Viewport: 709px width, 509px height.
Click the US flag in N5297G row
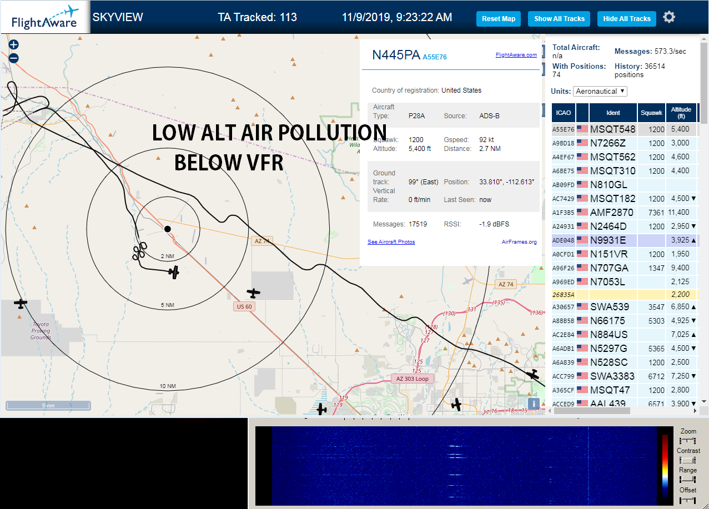coord(582,349)
